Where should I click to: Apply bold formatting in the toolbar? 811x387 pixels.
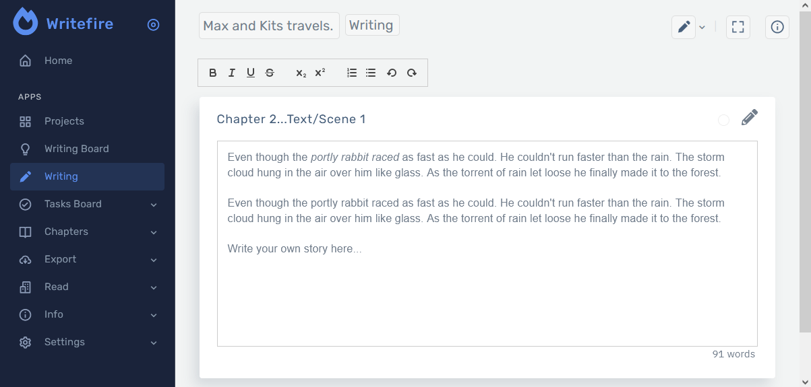(x=213, y=73)
